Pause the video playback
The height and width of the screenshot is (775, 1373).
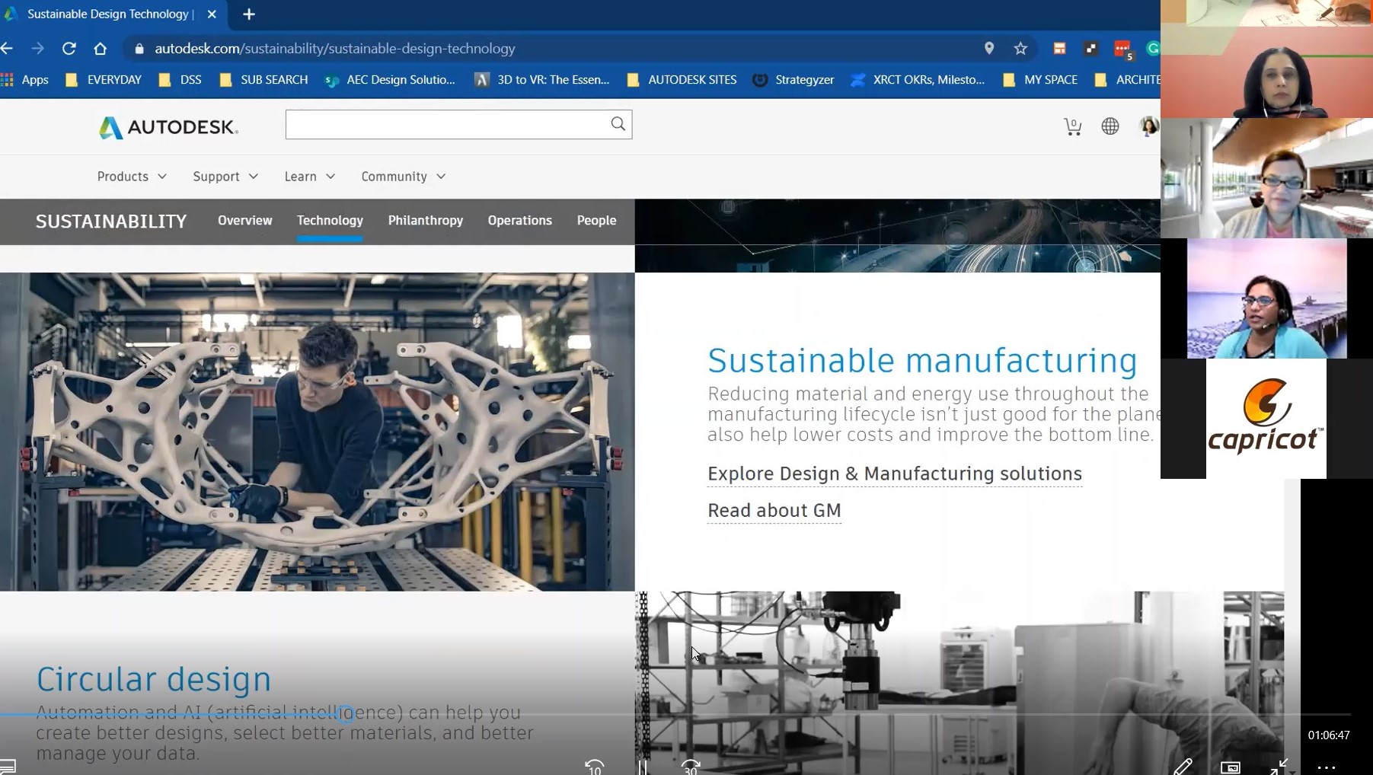[643, 766]
